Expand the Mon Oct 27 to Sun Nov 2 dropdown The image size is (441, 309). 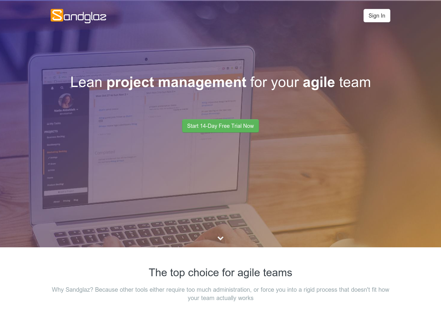click(x=112, y=95)
